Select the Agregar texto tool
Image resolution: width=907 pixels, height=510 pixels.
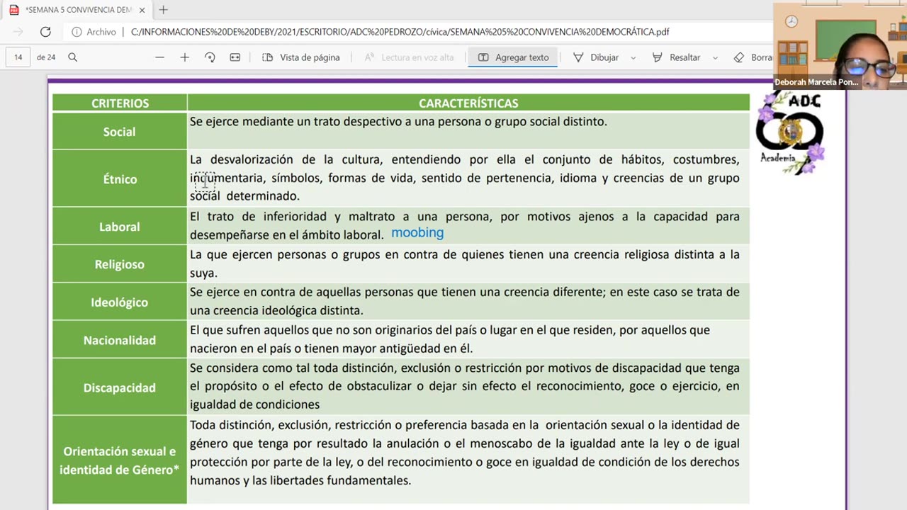(513, 57)
